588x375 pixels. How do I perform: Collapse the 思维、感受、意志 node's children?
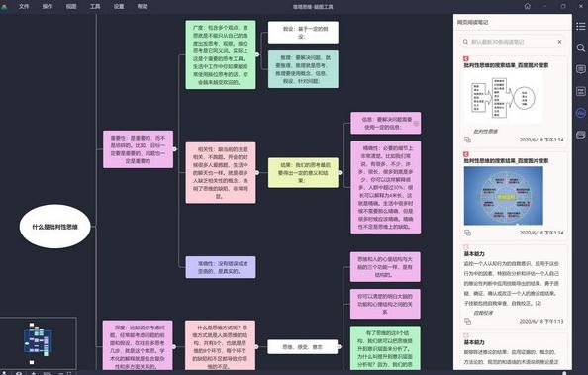coord(340,347)
